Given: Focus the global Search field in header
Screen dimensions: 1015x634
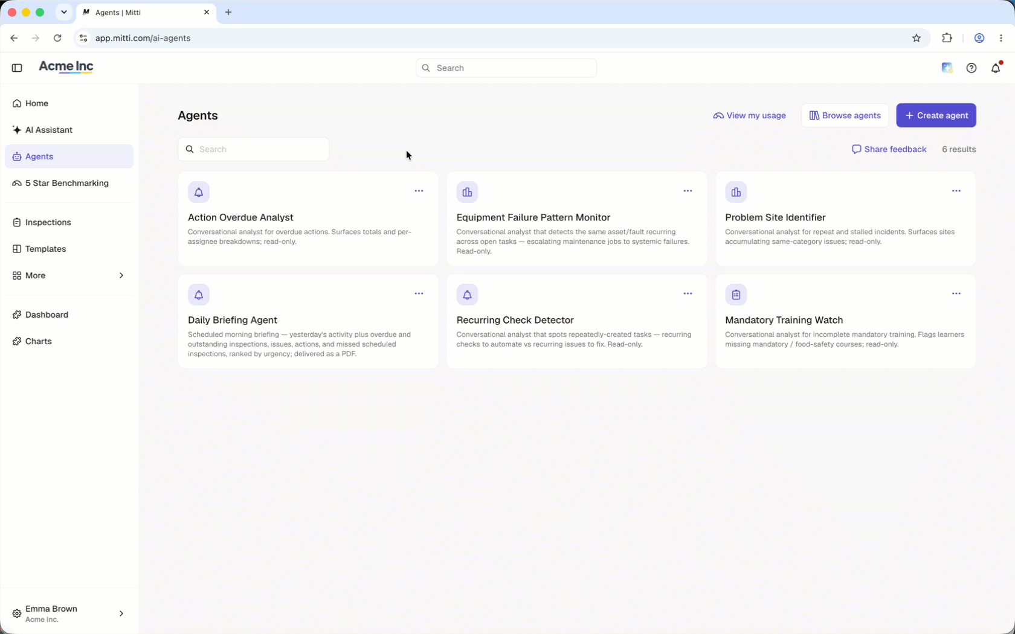Looking at the screenshot, I should pyautogui.click(x=506, y=68).
